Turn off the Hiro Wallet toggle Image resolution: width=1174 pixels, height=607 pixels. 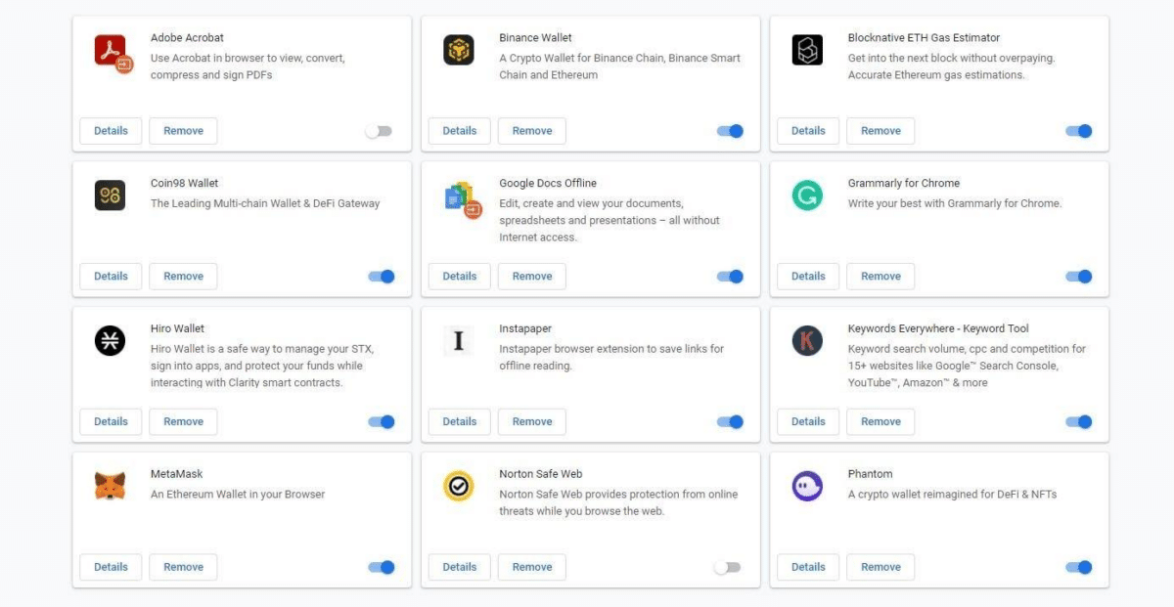382,422
